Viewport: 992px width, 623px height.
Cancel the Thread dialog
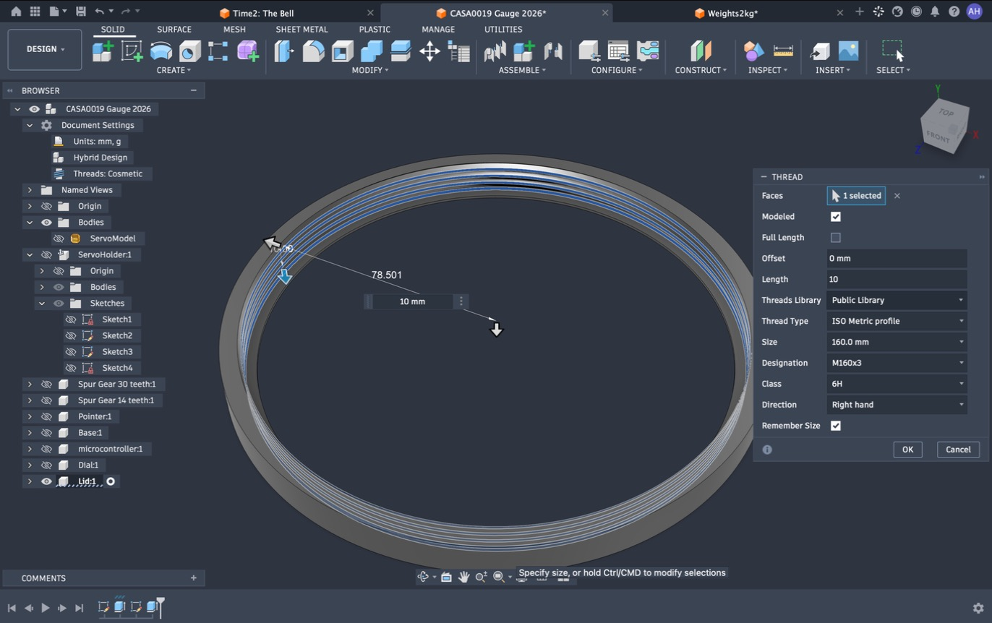coord(958,450)
